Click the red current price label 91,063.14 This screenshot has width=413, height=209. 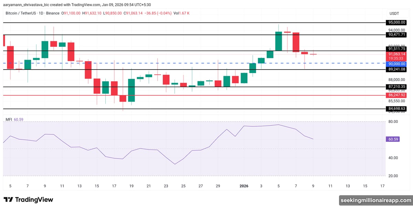coord(396,55)
